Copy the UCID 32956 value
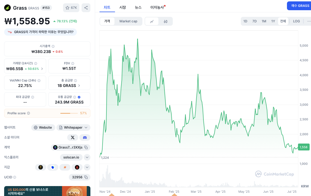Image resolution: width=311 pixels, height=196 pixels. coord(86,177)
